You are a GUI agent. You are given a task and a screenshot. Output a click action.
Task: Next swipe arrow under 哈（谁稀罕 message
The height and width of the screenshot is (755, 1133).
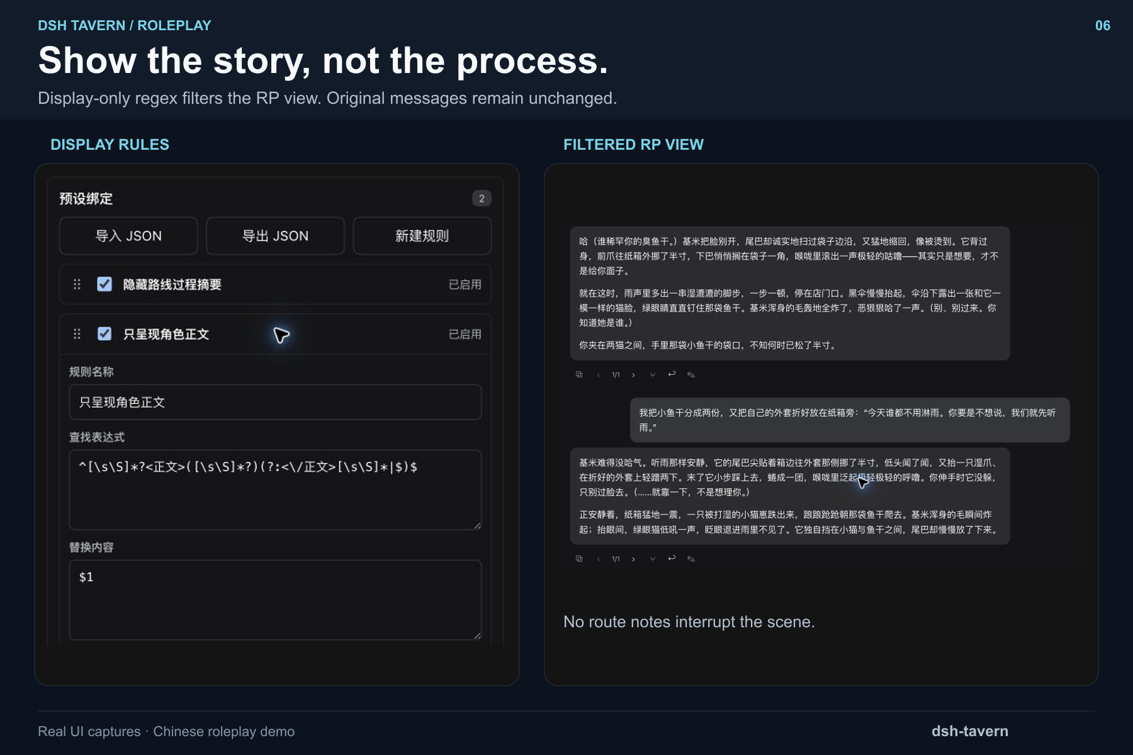pos(633,375)
